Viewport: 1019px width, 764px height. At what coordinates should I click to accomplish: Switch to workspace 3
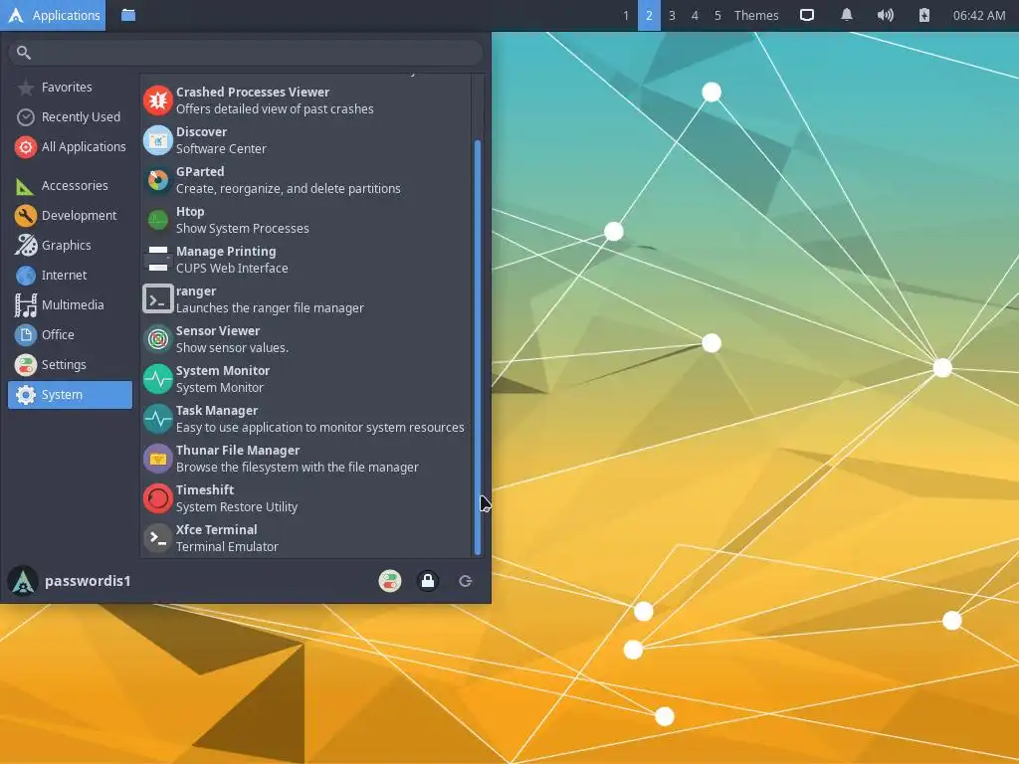[672, 15]
